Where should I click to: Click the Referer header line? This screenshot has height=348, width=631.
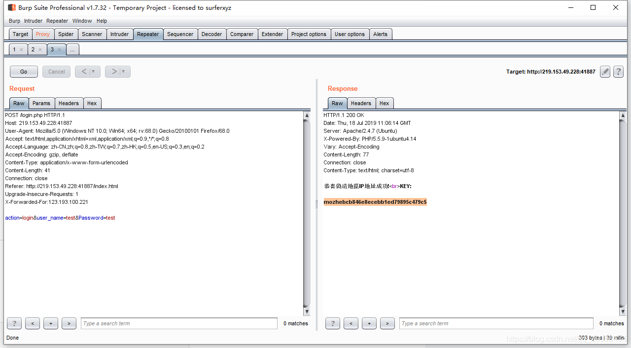click(62, 186)
